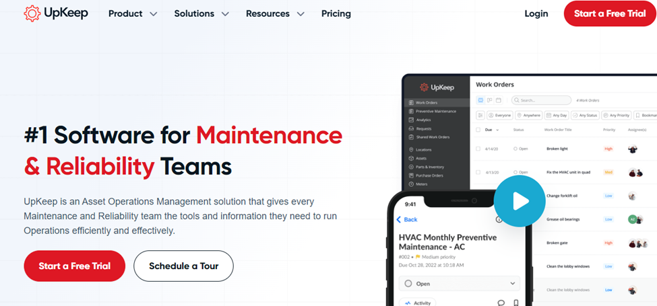657x306 pixels.
Task: Click Broken gate work order
Action: pyautogui.click(x=556, y=243)
